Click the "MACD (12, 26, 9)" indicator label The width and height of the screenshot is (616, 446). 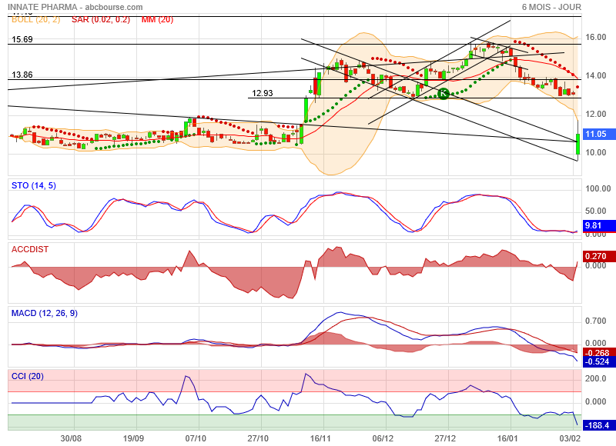pos(45,314)
